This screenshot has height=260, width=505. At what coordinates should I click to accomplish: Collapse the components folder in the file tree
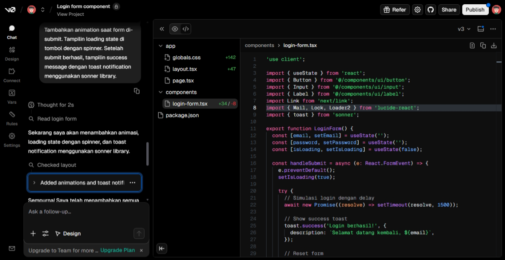pyautogui.click(x=161, y=92)
